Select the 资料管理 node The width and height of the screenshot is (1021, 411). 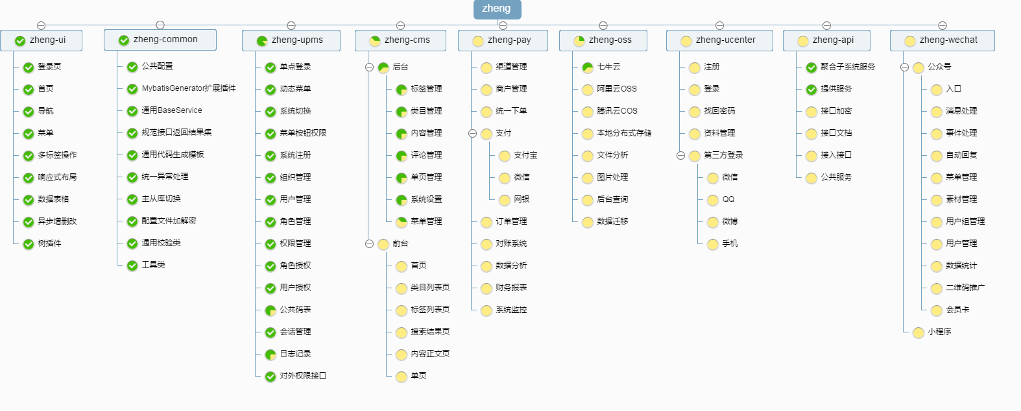tap(719, 133)
